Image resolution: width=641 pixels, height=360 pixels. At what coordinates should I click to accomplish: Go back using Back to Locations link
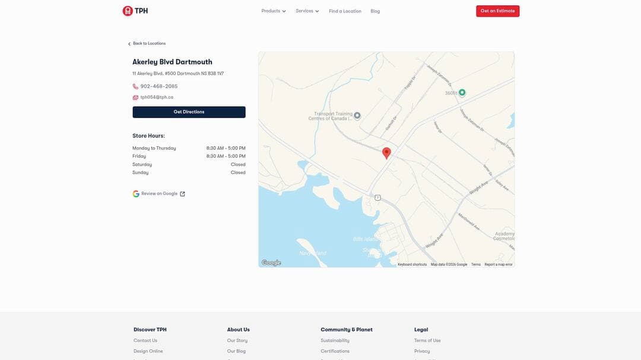(147, 42)
